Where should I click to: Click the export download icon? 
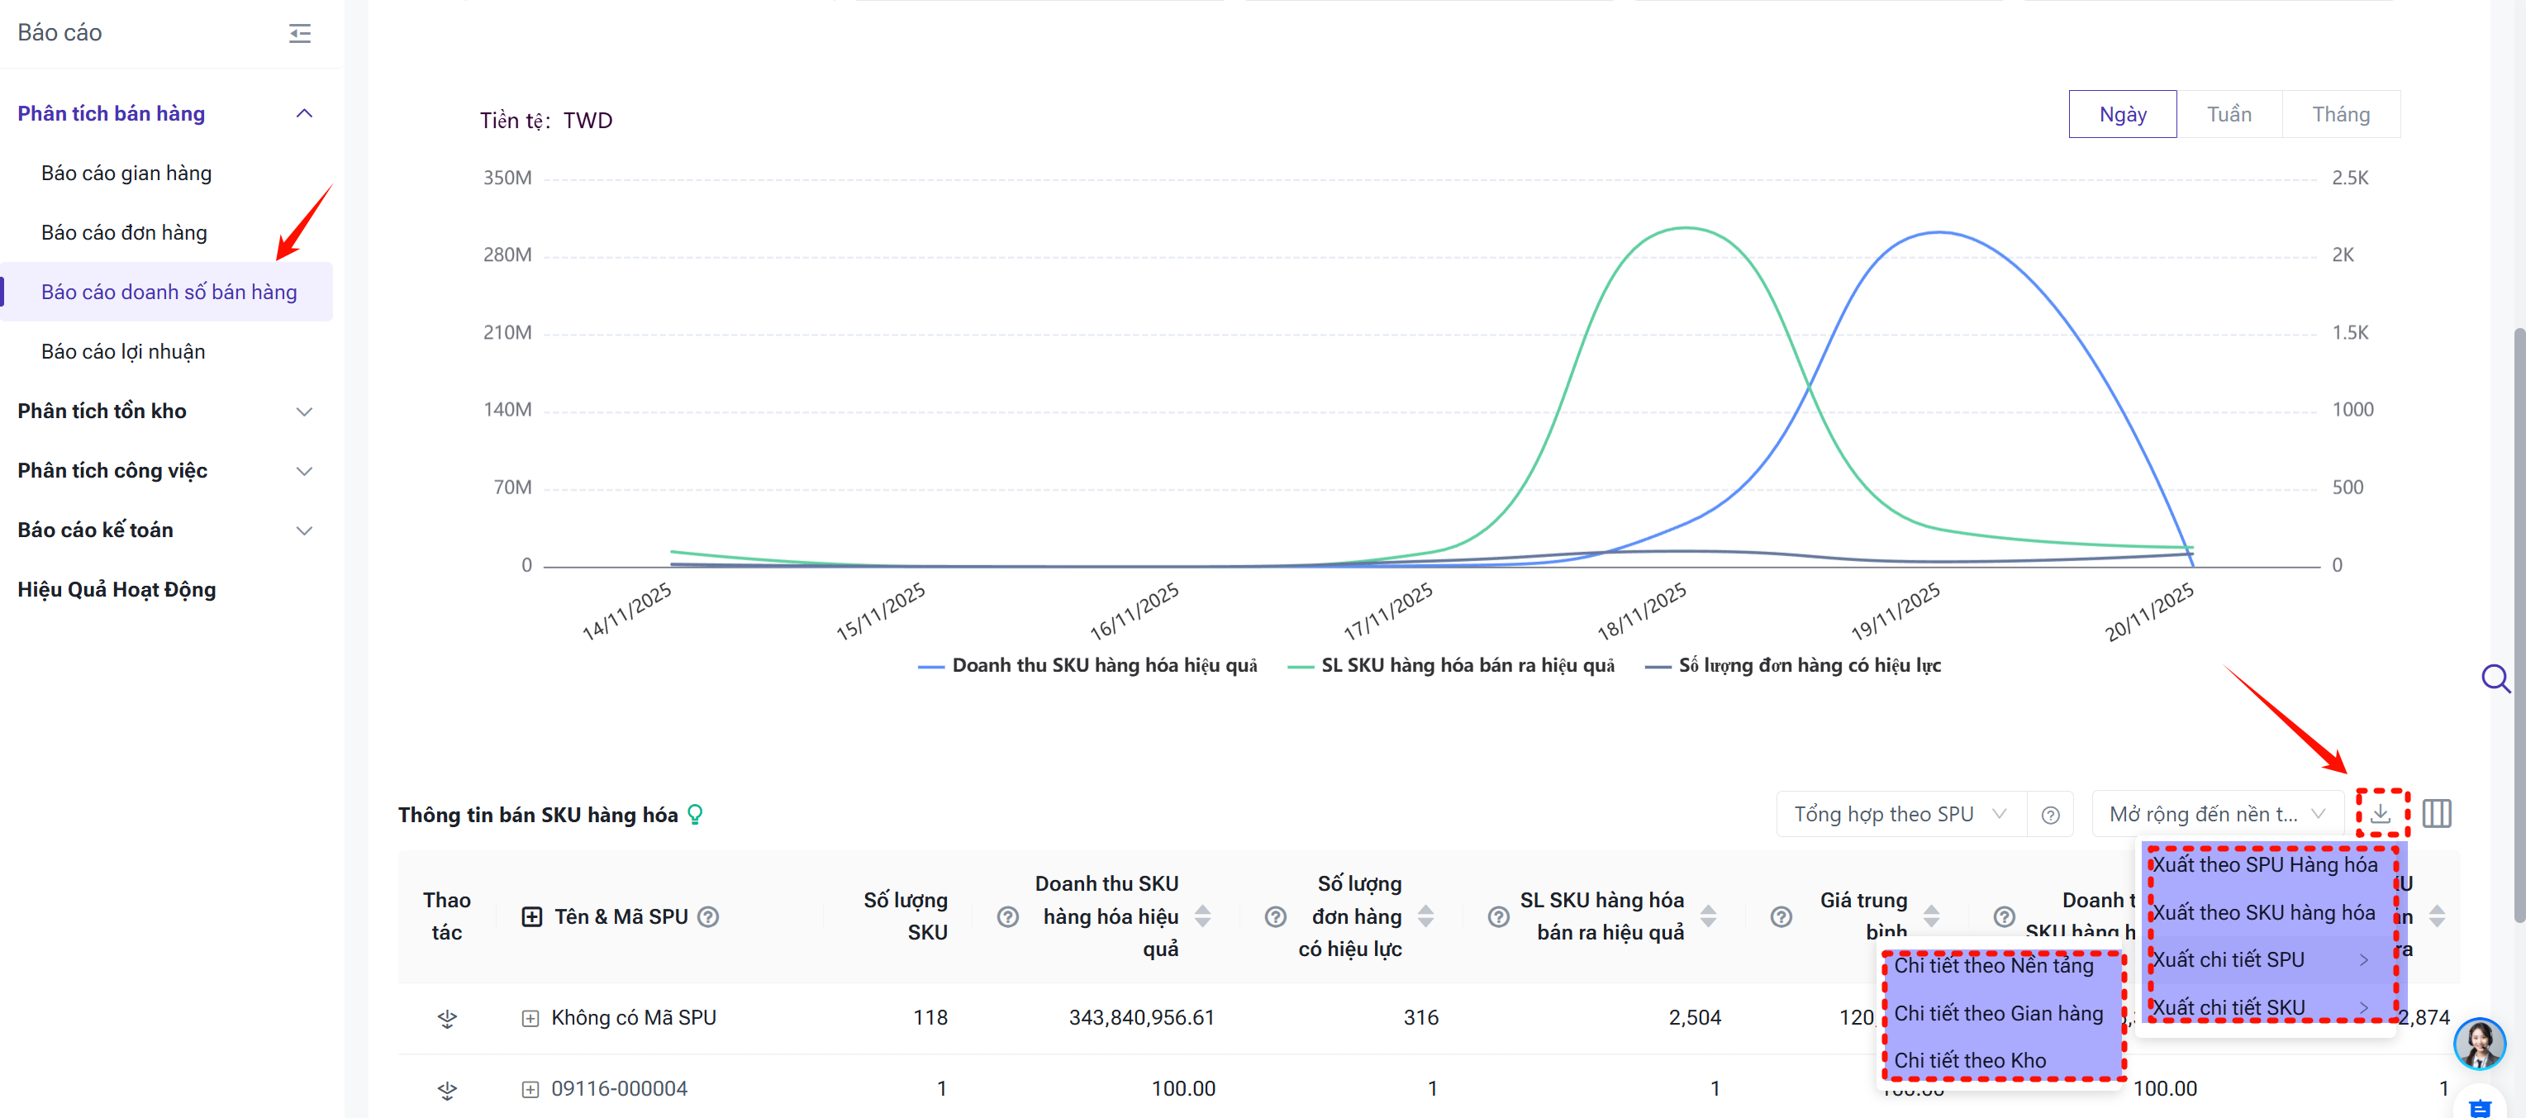[2380, 813]
